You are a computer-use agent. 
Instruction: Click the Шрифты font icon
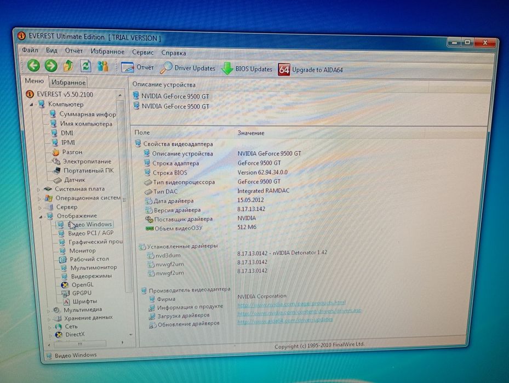coord(66,302)
